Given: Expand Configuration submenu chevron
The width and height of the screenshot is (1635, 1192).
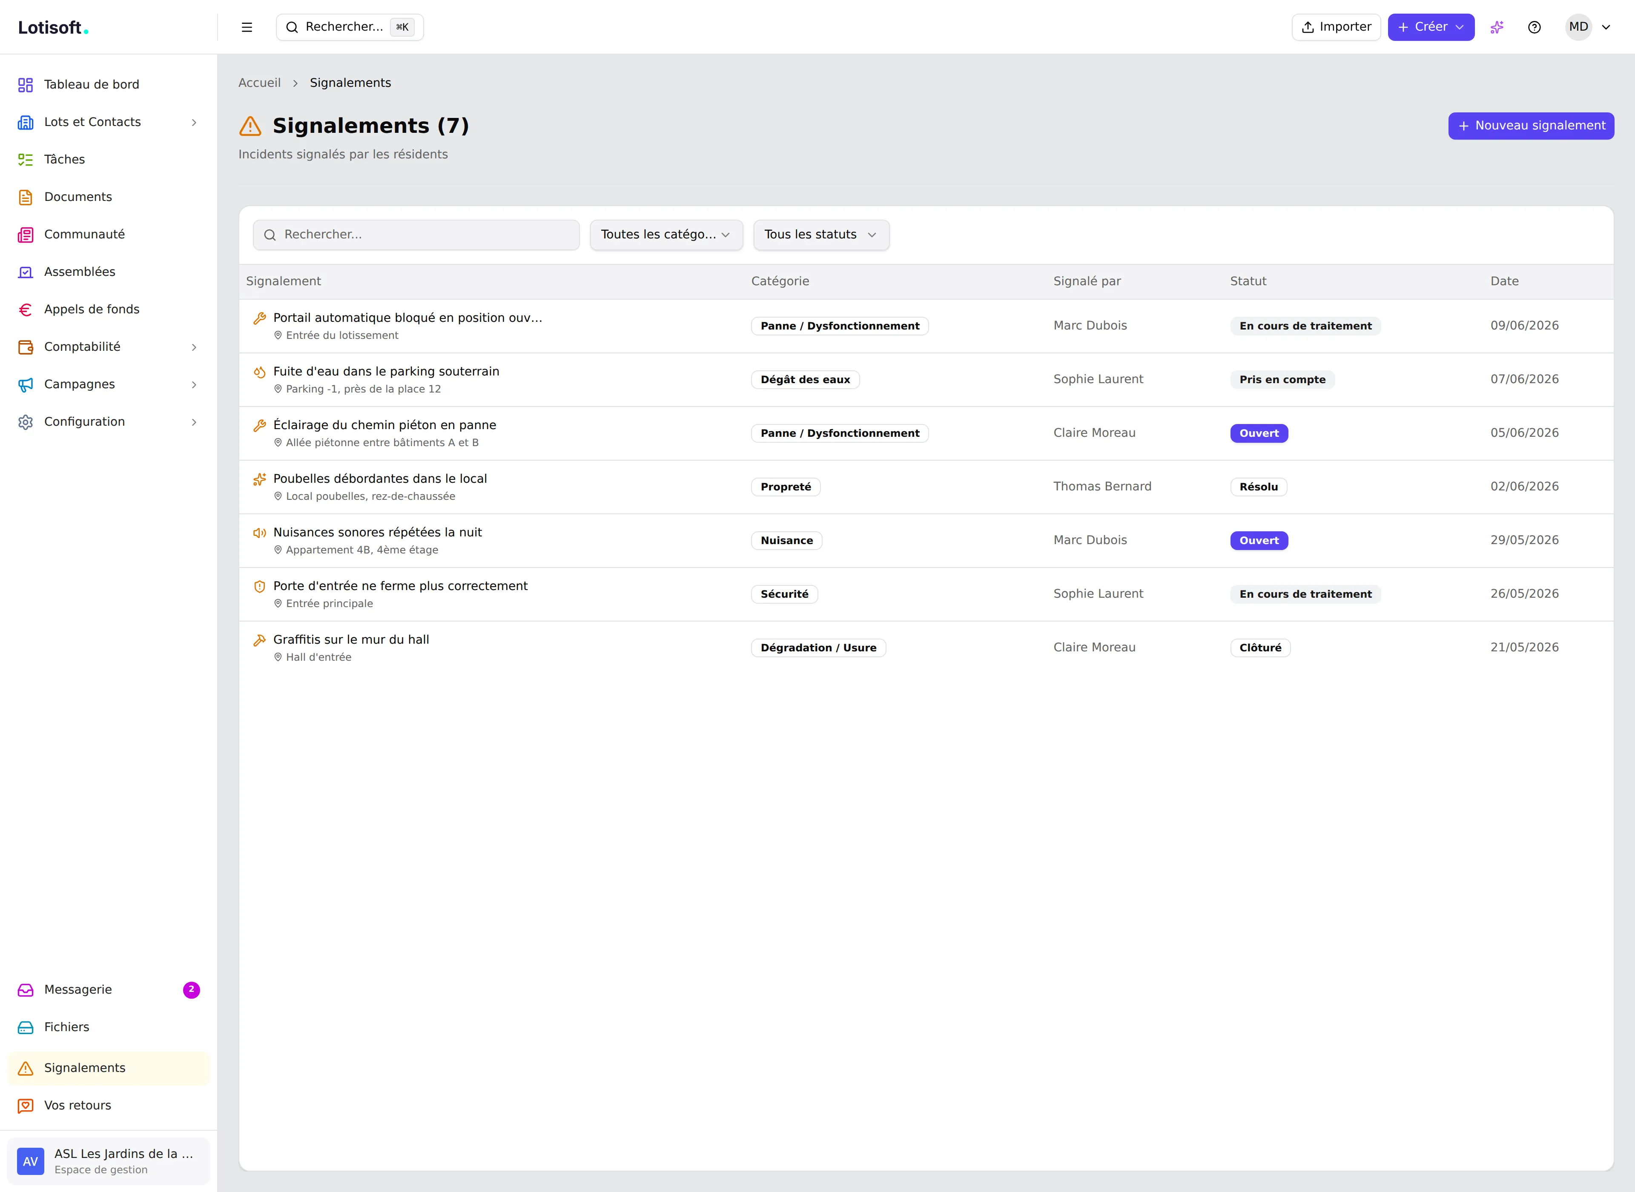Looking at the screenshot, I should point(194,423).
